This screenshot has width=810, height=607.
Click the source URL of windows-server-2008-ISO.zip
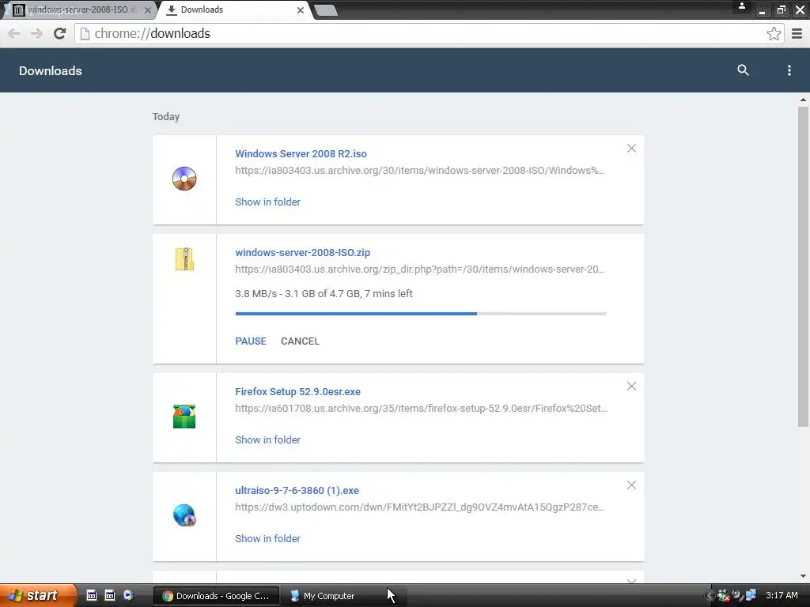tap(419, 269)
